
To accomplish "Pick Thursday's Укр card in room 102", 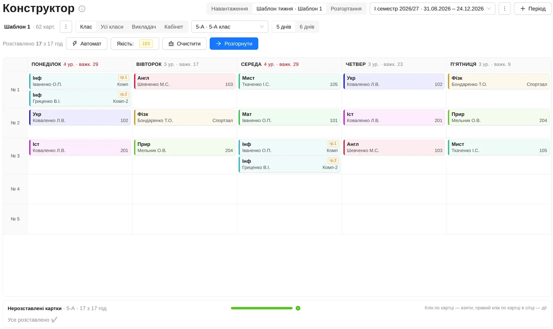I will [394, 81].
